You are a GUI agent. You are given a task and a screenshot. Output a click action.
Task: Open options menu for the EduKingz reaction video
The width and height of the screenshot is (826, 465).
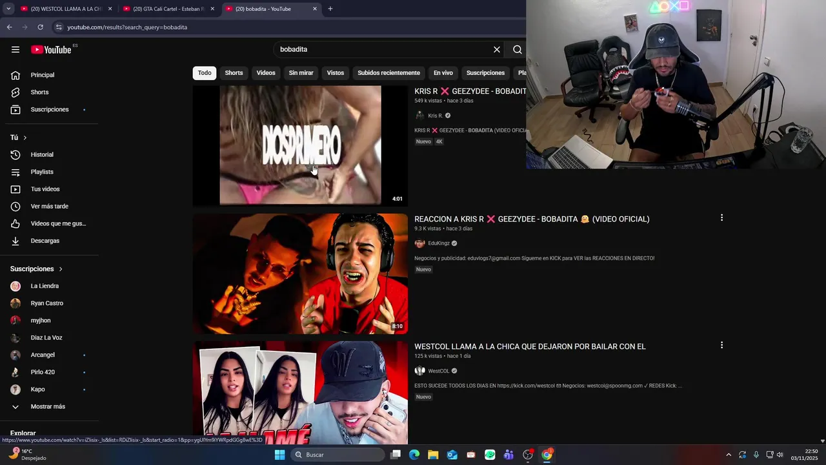721,218
